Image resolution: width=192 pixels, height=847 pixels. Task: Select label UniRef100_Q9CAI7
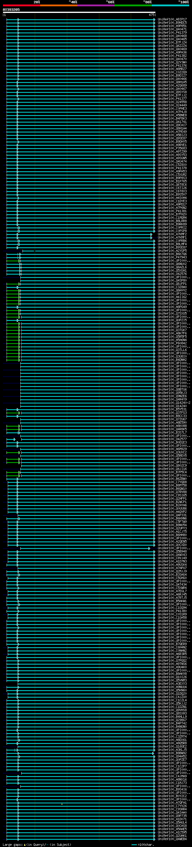coord(172,125)
